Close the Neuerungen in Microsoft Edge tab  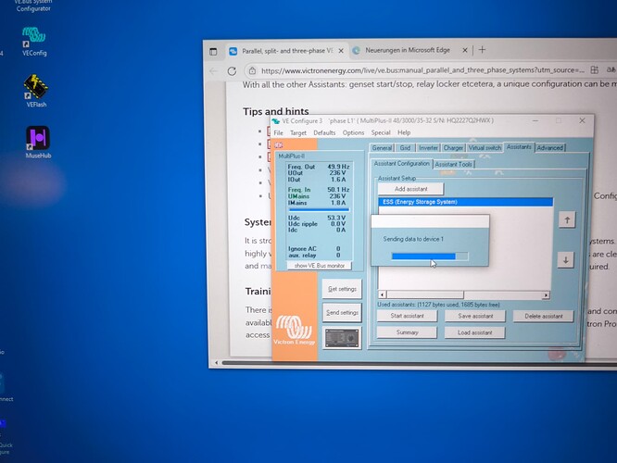pos(465,50)
